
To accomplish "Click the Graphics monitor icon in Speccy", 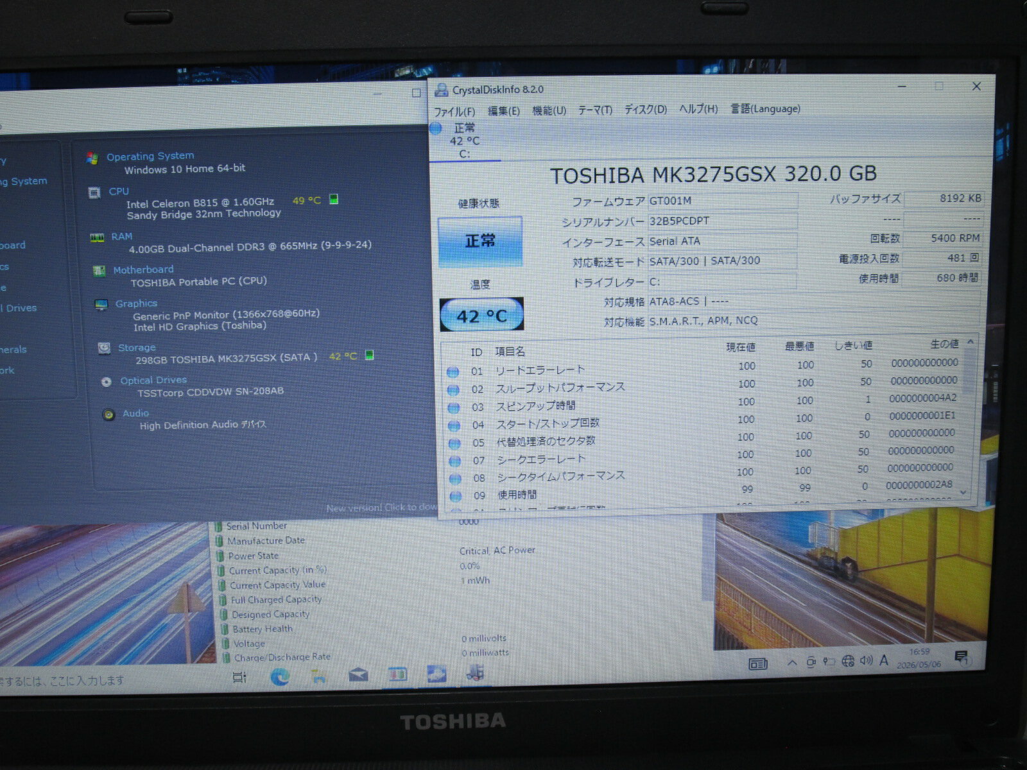I will pos(101,305).
